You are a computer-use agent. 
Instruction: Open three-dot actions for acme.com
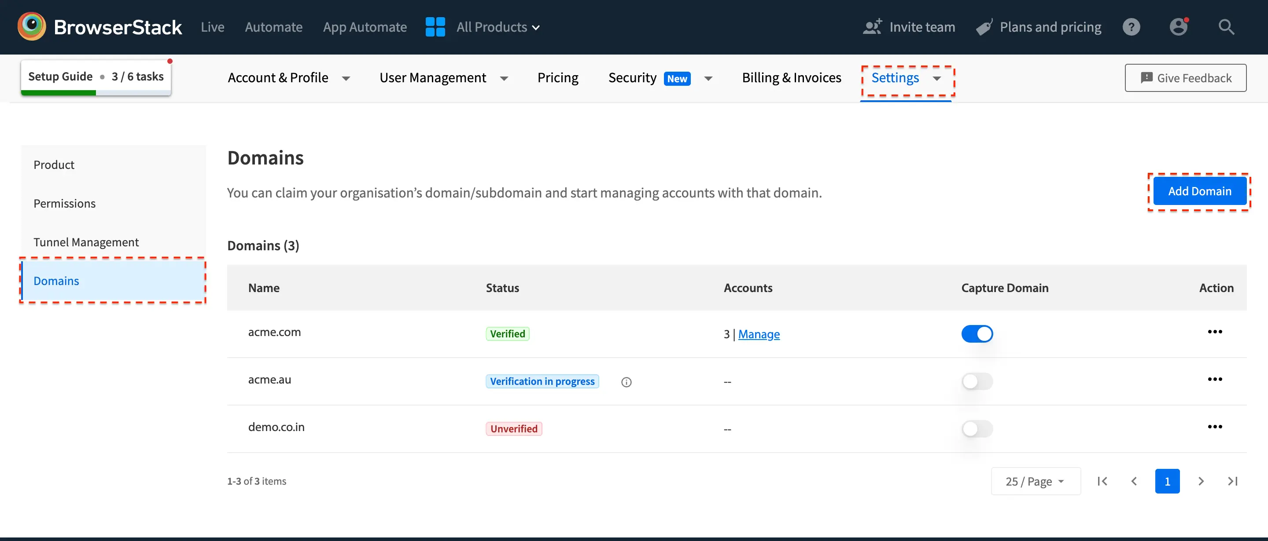pos(1214,332)
